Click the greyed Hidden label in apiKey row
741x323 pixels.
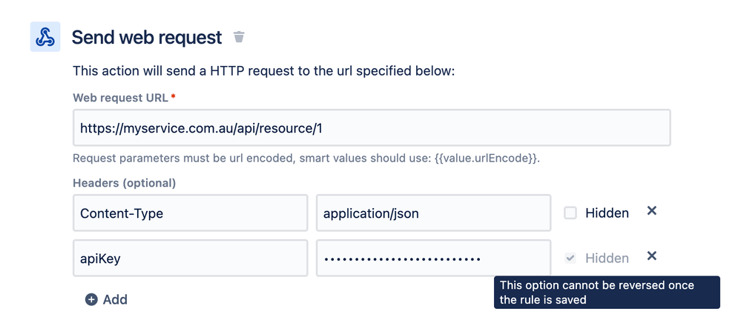point(607,259)
